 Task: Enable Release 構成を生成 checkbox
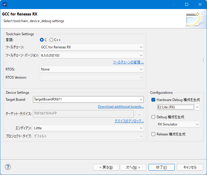(x=153, y=134)
